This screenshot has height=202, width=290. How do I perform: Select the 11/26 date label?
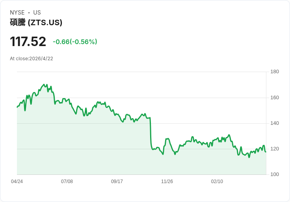(167, 182)
